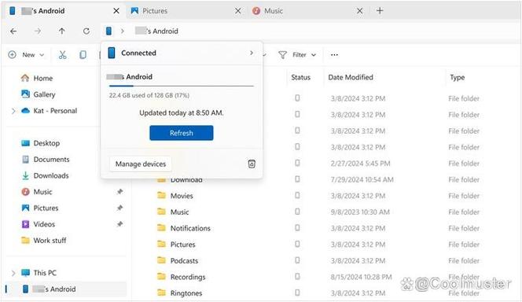
Task: Click the pin icon next to sidebar Videos
Action: [x=119, y=224]
